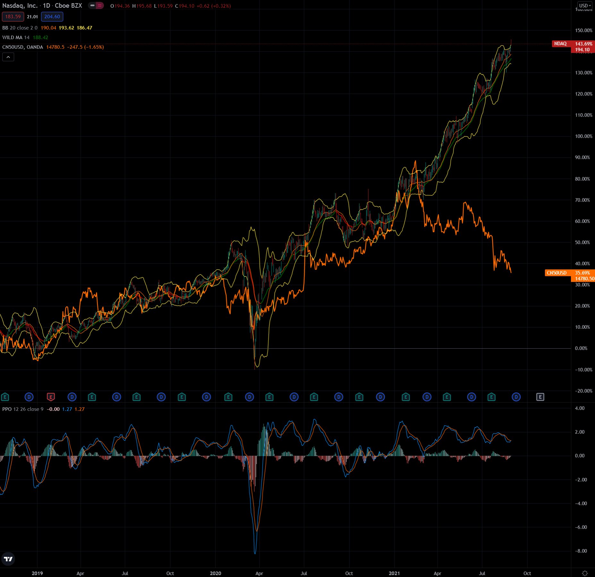Image resolution: width=595 pixels, height=577 pixels.
Task: Click the 21.01 spread value
Action: [32, 17]
